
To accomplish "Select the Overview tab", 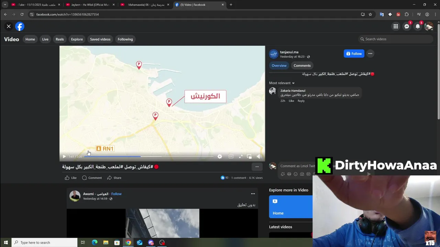I will click(x=279, y=66).
